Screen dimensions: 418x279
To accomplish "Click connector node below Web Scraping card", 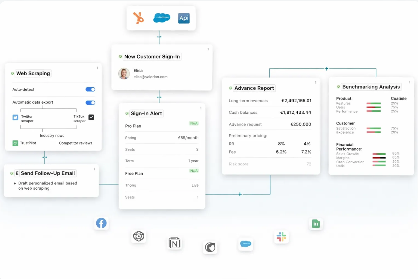I will (45, 157).
